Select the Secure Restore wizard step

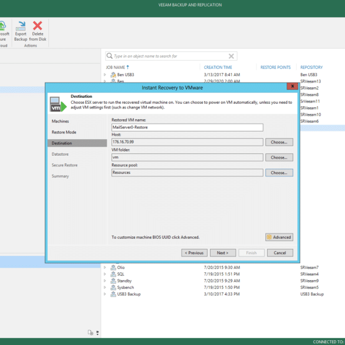64,165
